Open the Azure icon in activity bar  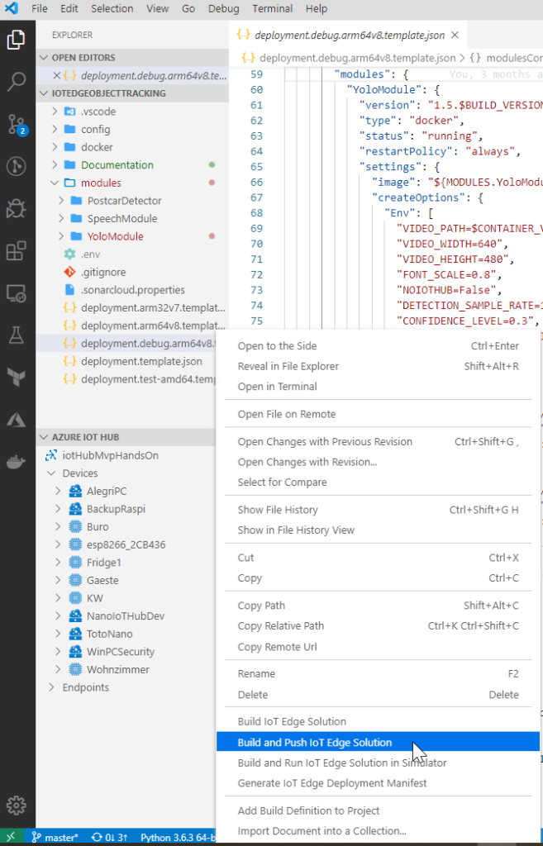tap(17, 419)
